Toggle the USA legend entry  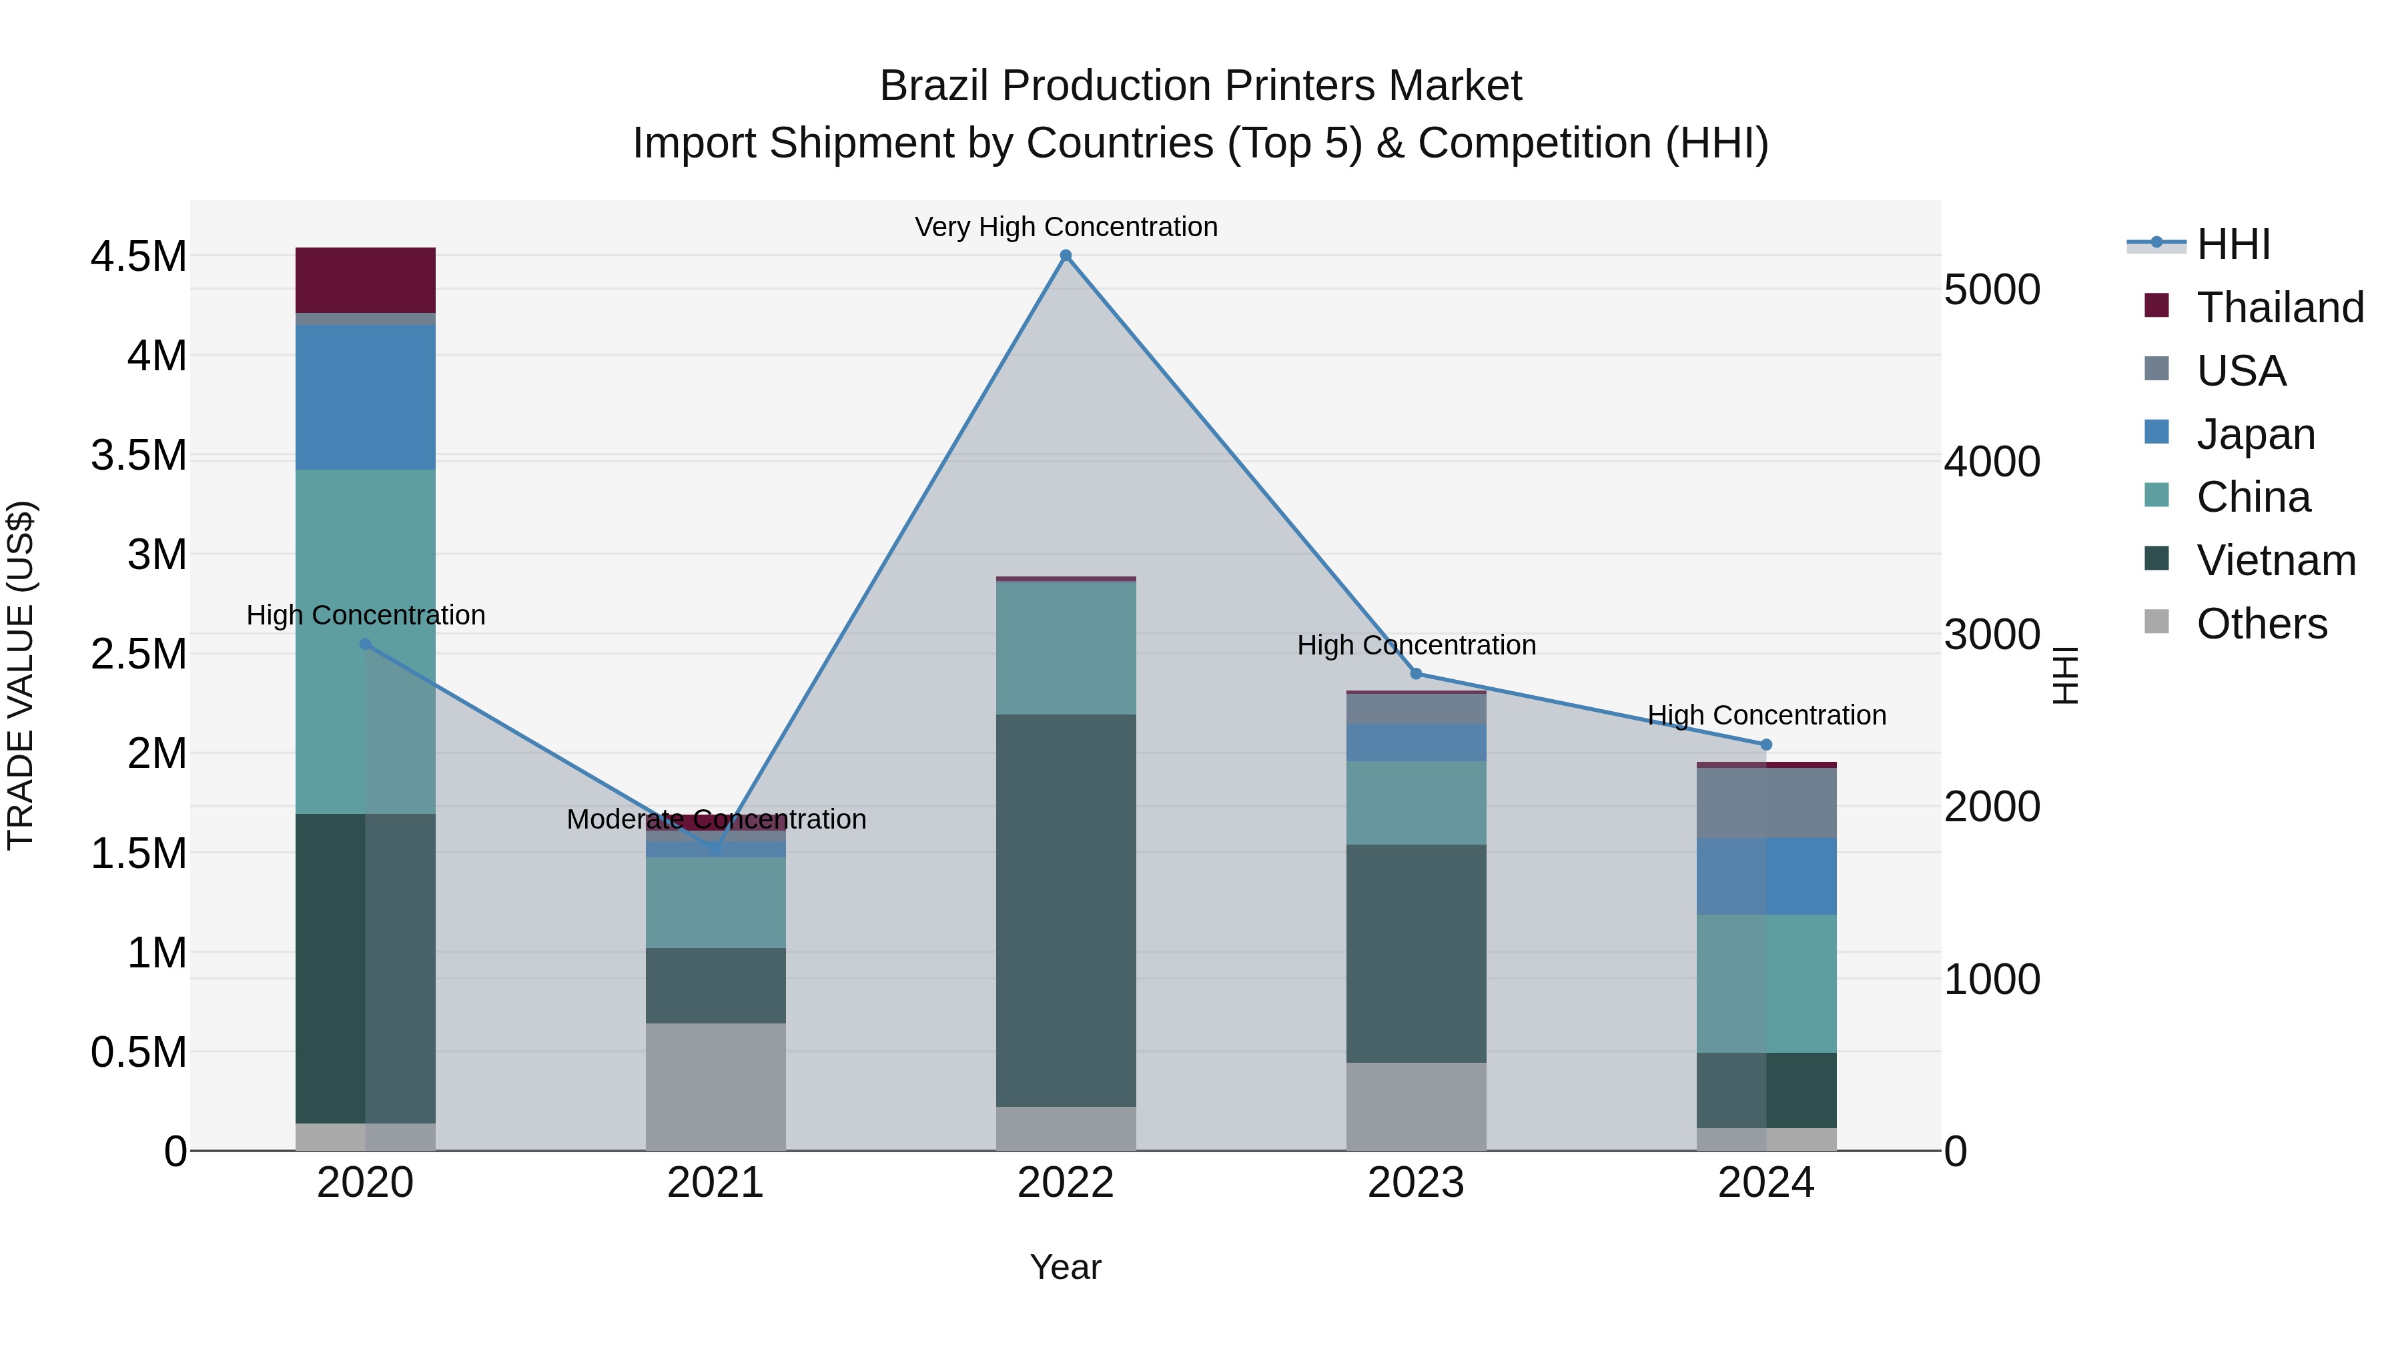tap(2215, 371)
